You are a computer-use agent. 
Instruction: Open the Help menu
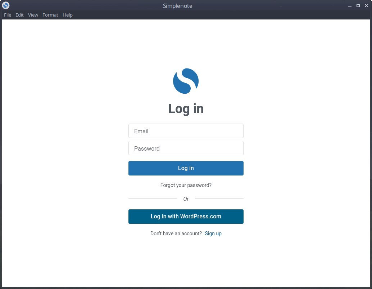point(68,15)
